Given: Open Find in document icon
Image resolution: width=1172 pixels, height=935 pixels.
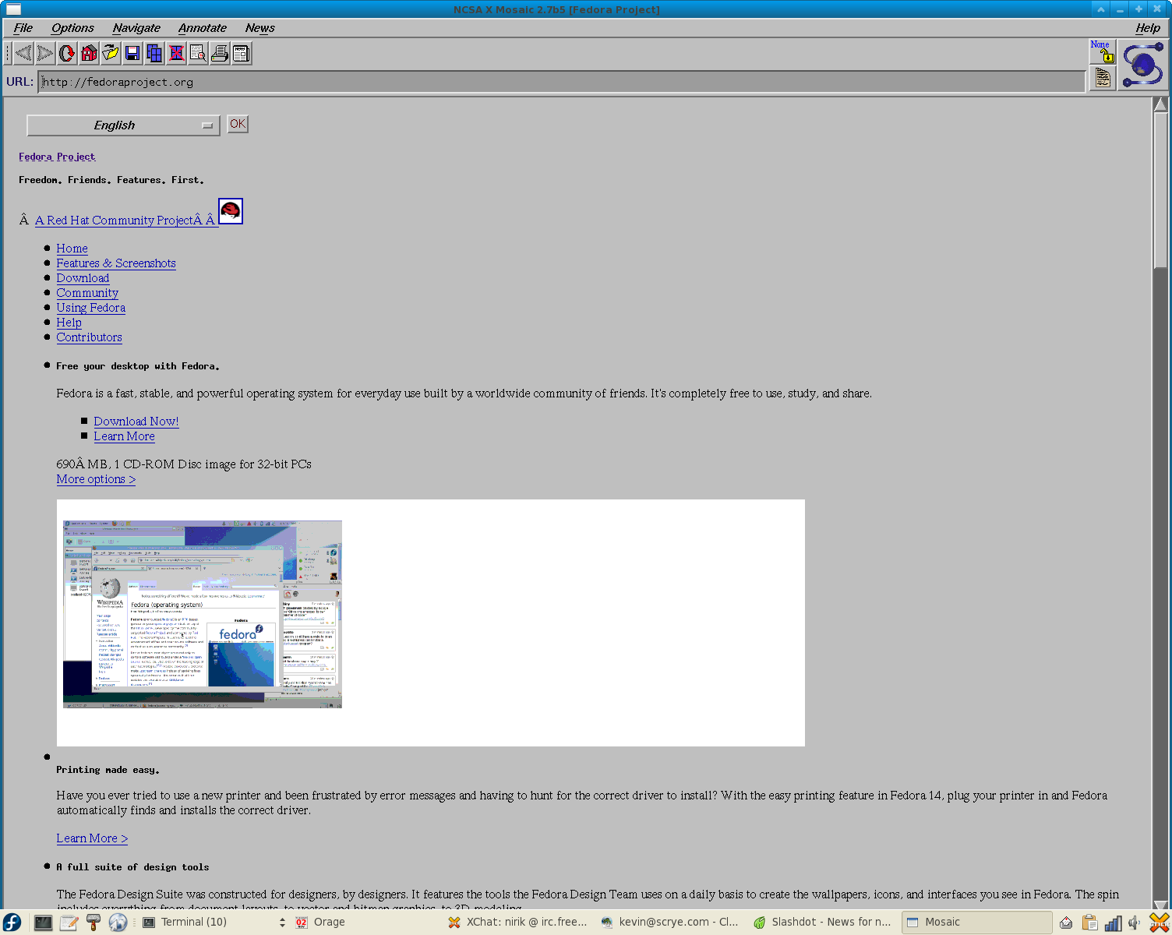Looking at the screenshot, I should (198, 53).
